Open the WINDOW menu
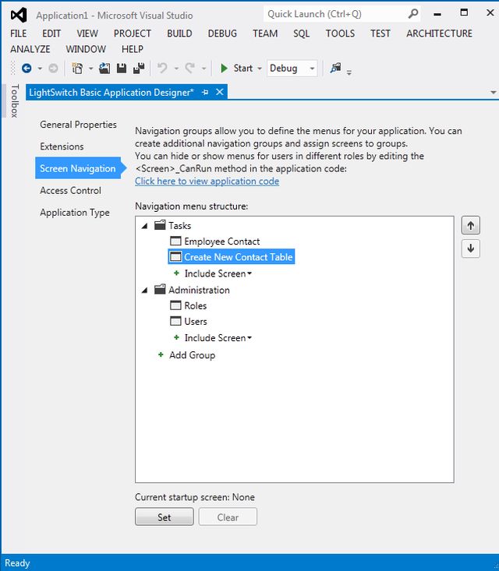499x571 pixels. (86, 49)
